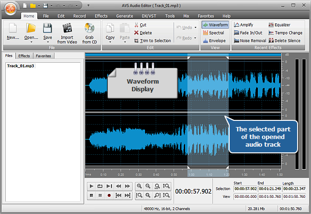Click Trim to Selection
311x214 pixels.
click(153, 41)
